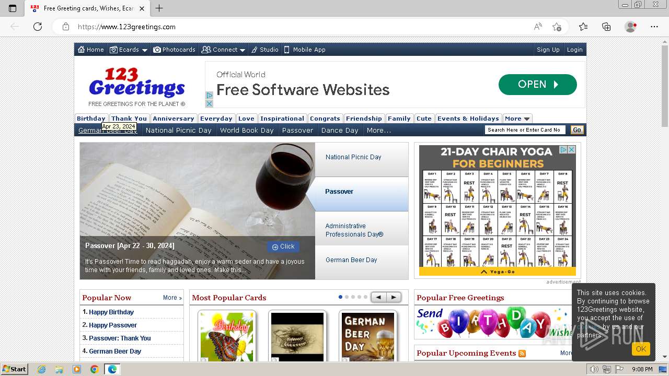The width and height of the screenshot is (669, 376).
Task: Click the browser back arrow
Action: pyautogui.click(x=15, y=27)
